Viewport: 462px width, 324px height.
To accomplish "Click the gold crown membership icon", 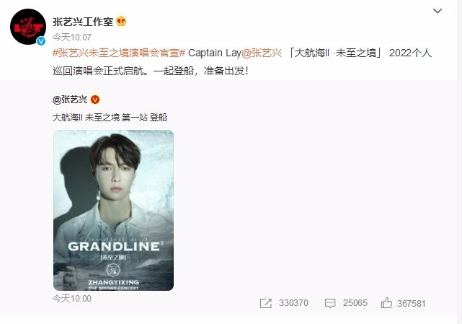I will click(x=121, y=22).
